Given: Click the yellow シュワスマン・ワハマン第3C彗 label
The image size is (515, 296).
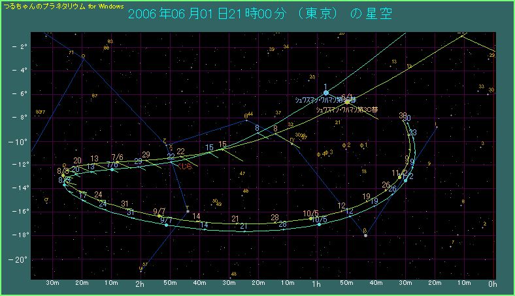Looking at the screenshot, I should (x=346, y=110).
